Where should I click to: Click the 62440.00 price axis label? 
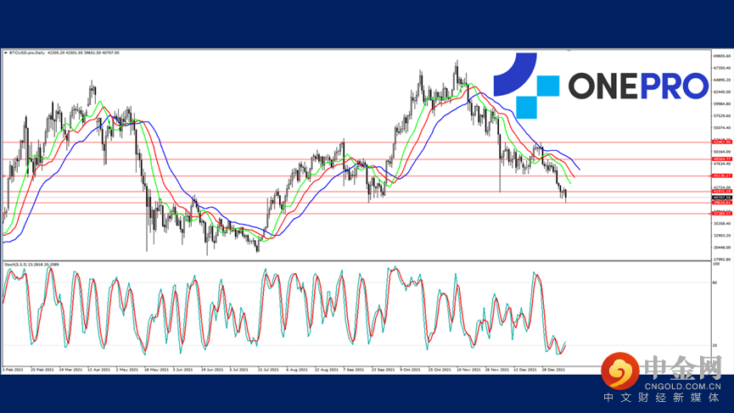point(722,92)
